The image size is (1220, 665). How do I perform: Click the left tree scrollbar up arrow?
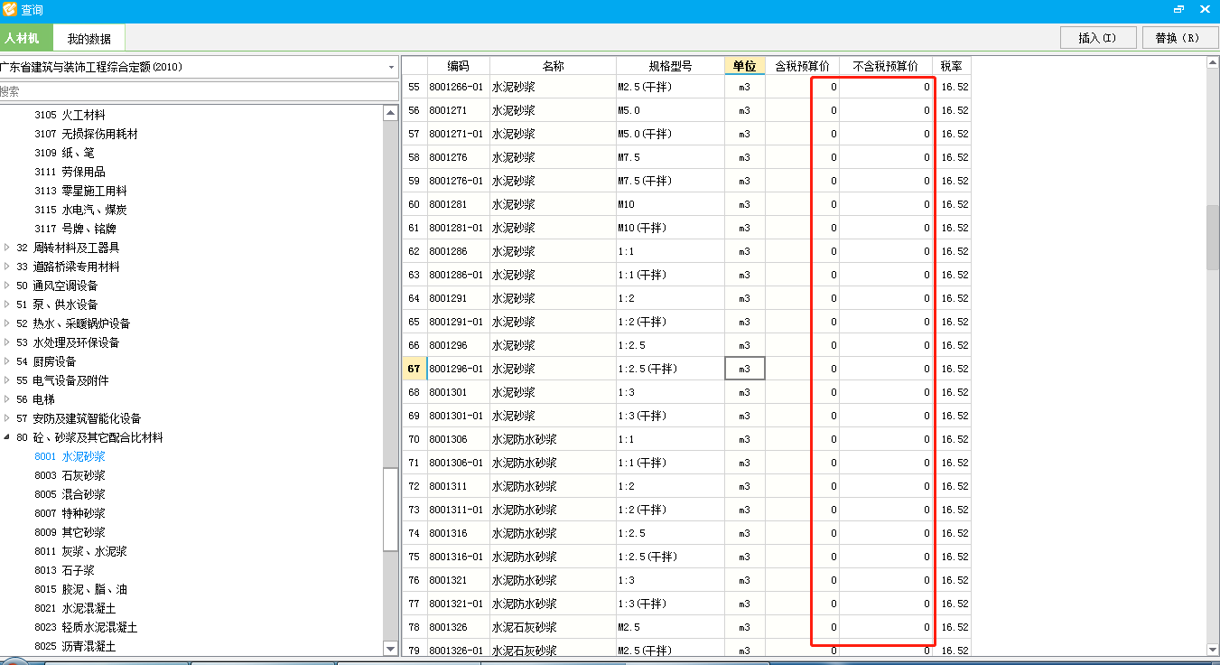click(x=390, y=113)
